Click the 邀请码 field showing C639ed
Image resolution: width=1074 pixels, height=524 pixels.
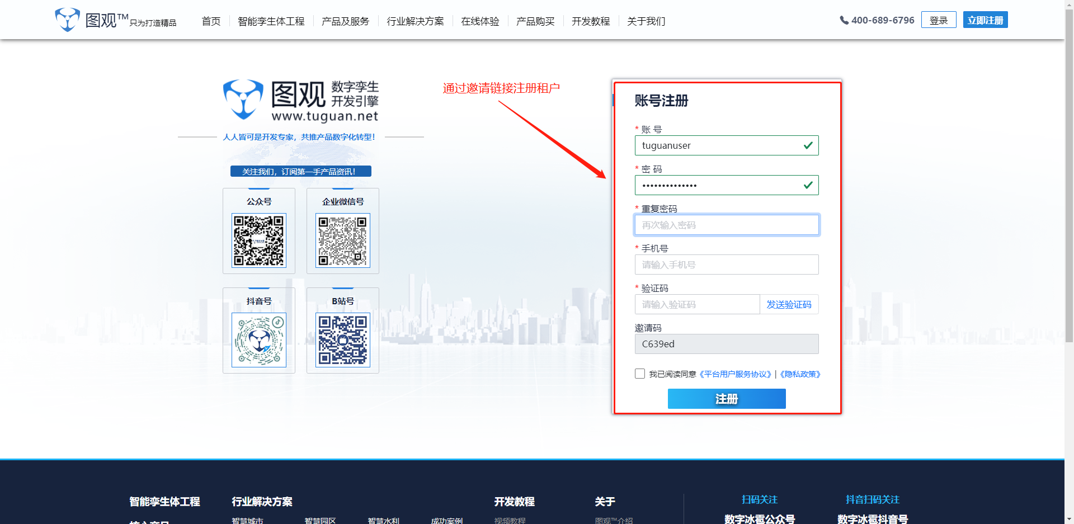[x=727, y=344]
